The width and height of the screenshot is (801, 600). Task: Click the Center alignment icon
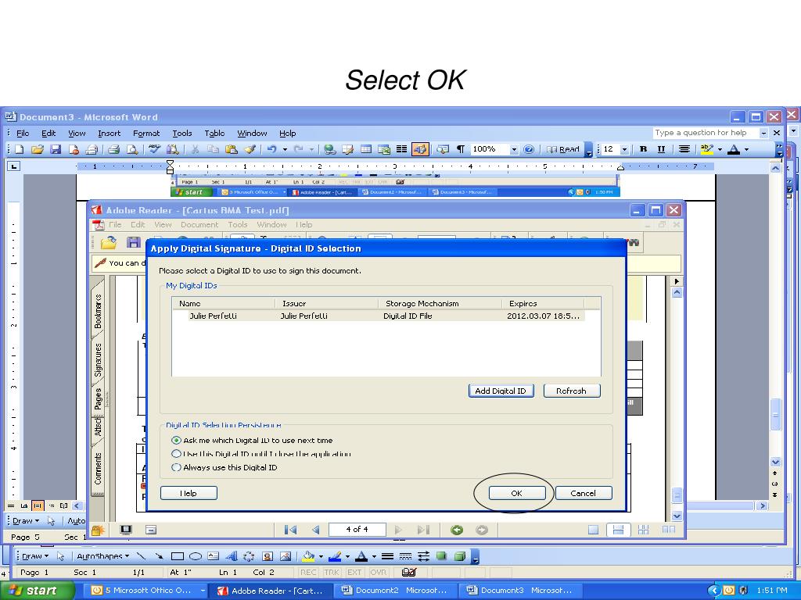pos(684,149)
